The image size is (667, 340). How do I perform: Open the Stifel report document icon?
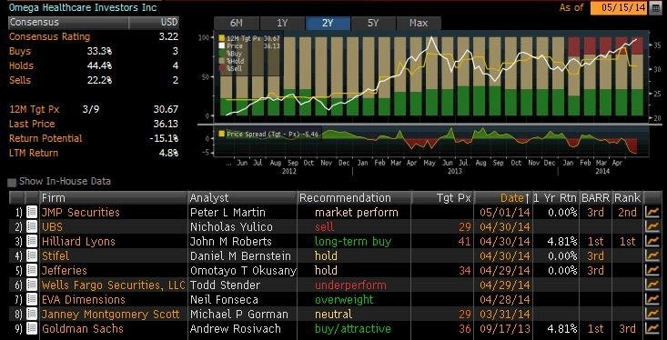tap(32, 255)
